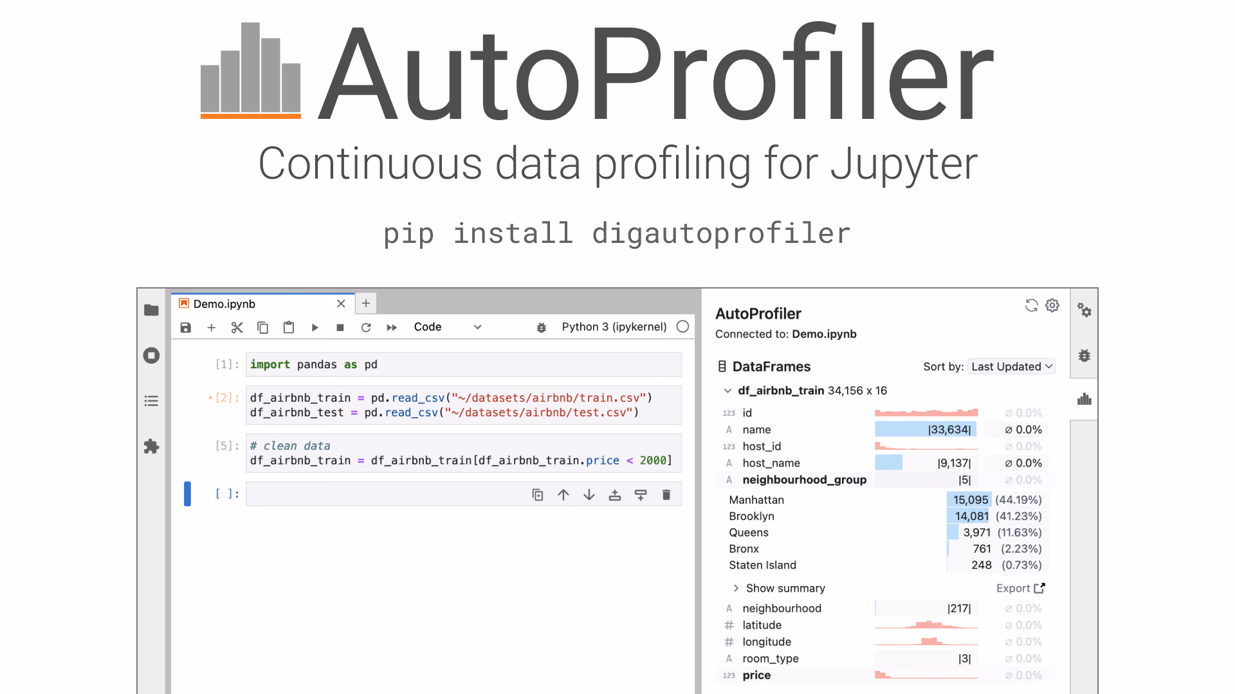
Task: Expand the host_id column row
Action: tap(886, 446)
